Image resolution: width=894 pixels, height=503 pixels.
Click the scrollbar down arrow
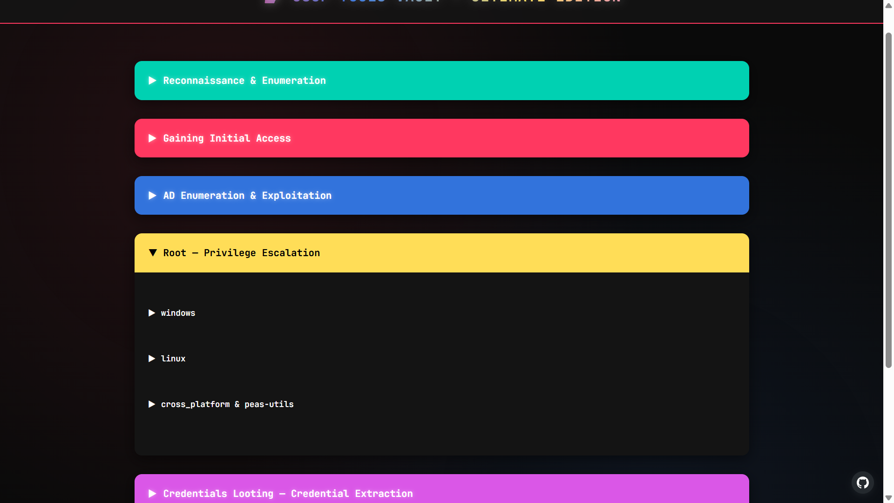coord(888,498)
